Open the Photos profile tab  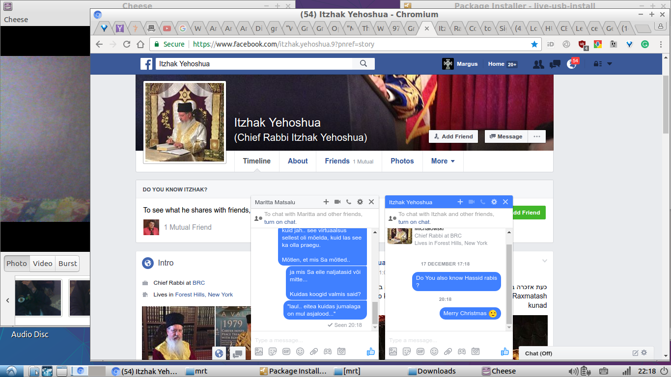click(x=402, y=161)
